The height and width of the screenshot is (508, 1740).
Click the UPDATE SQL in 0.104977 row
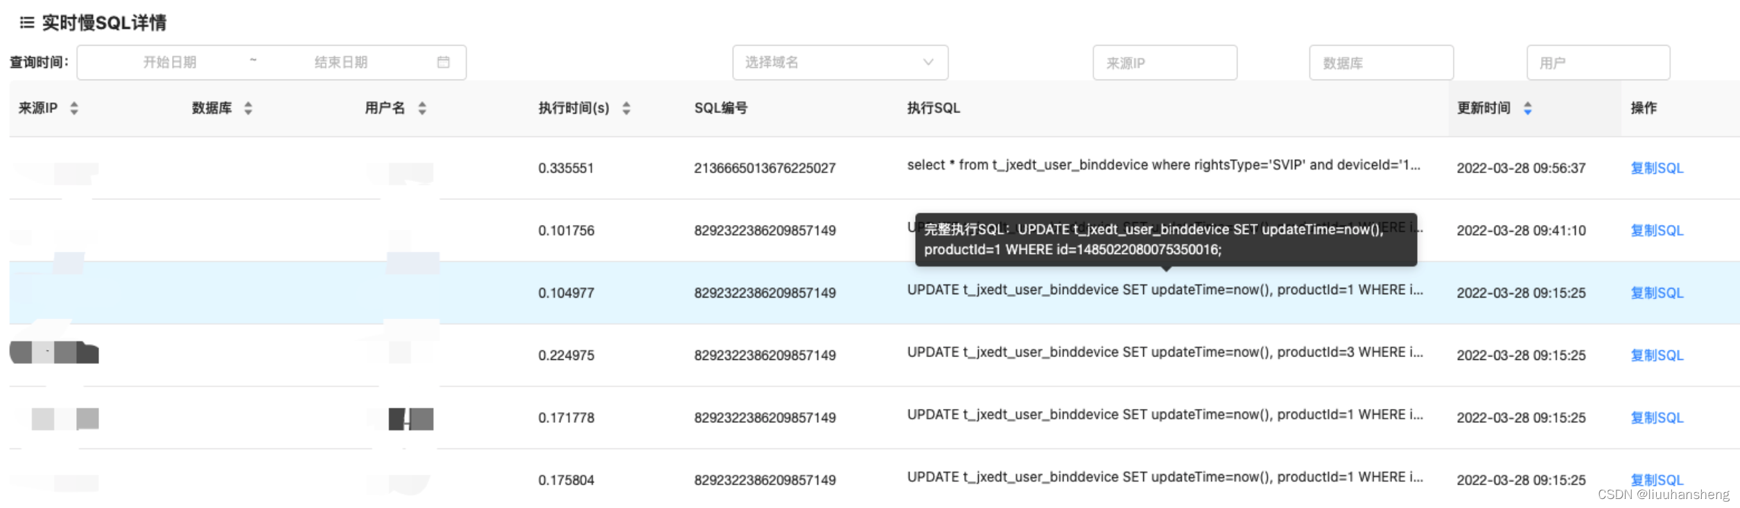1165,289
